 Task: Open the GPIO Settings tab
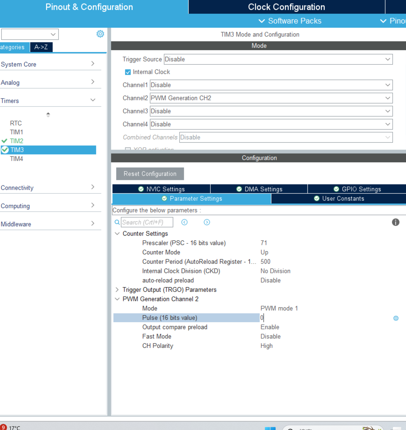[x=357, y=189]
